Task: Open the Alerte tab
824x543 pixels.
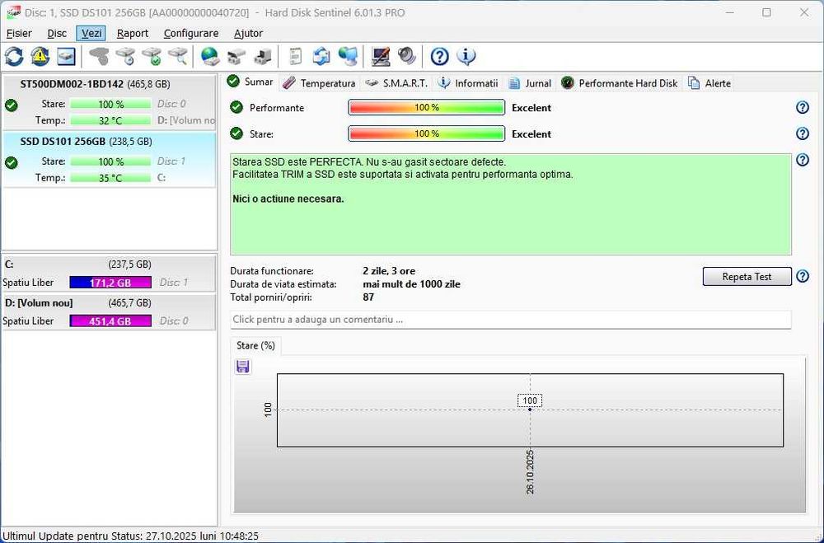Action: click(x=709, y=83)
